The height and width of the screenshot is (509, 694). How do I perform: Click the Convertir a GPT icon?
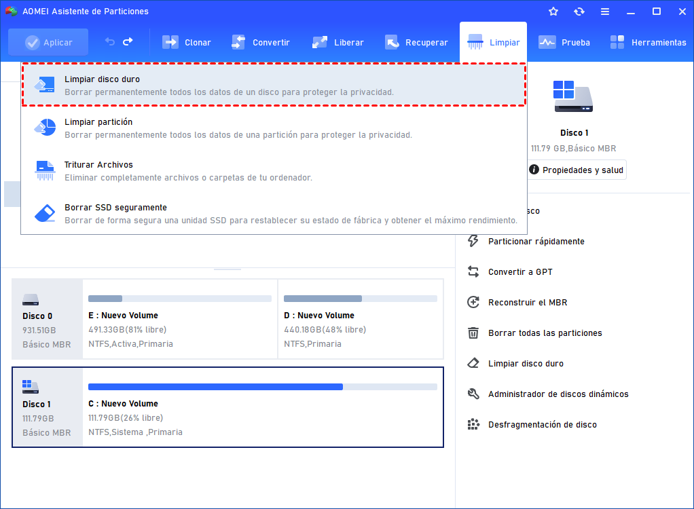point(473,271)
